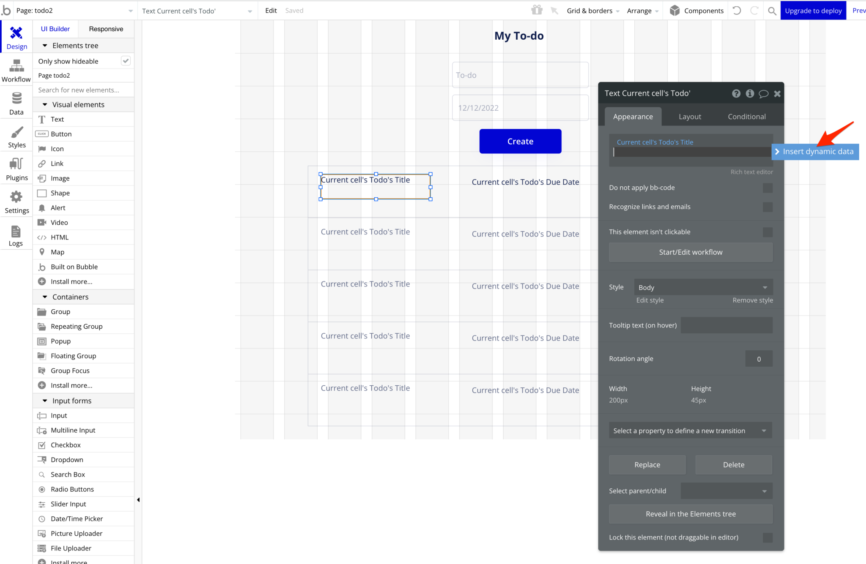This screenshot has width=866, height=564.
Task: Open the Workflow tab icon in sidebar
Action: click(16, 66)
